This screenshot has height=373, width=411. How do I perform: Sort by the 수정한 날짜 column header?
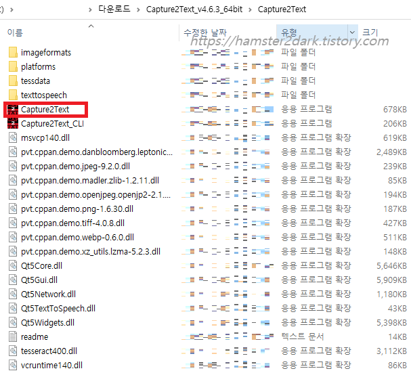click(204, 32)
